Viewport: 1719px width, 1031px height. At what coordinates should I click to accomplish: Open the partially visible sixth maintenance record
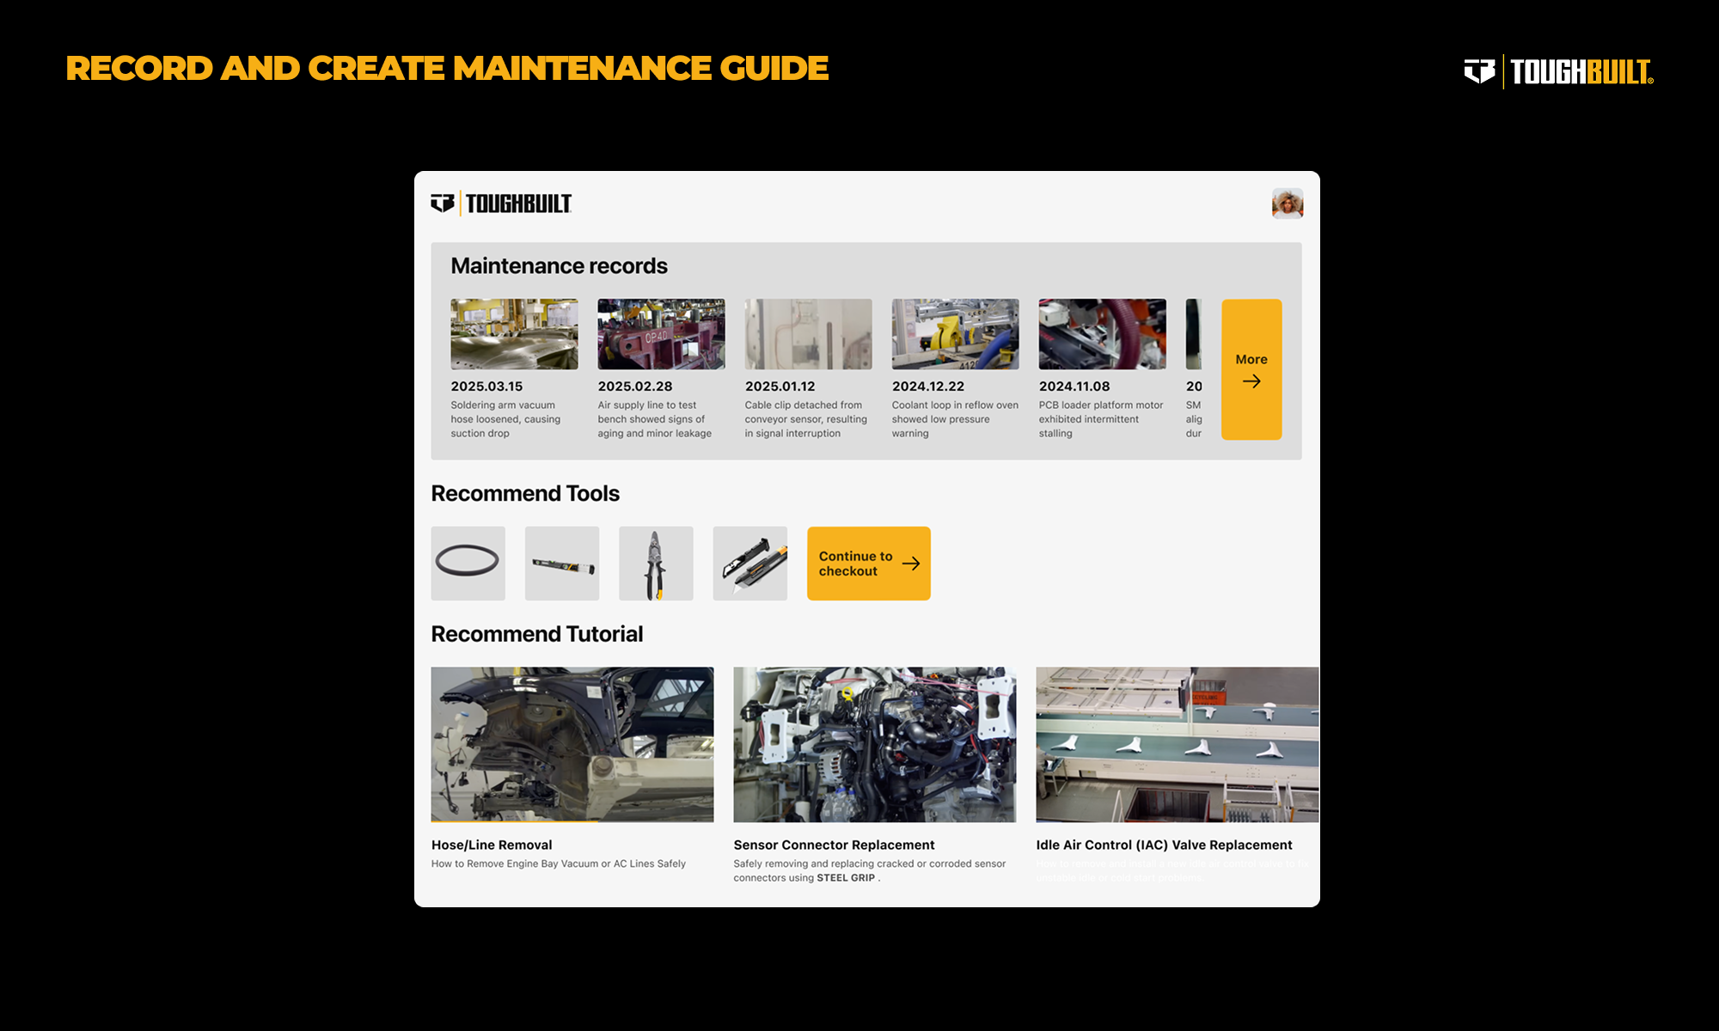(x=1194, y=334)
